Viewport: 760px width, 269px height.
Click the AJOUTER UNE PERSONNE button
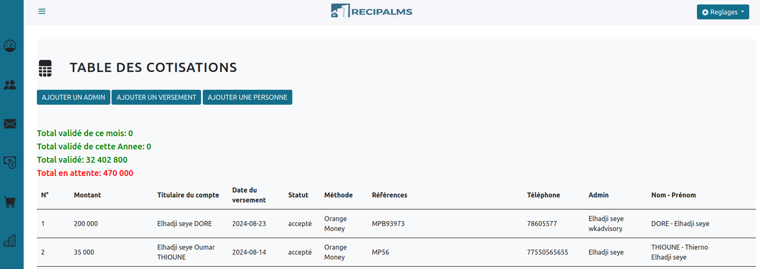(247, 97)
